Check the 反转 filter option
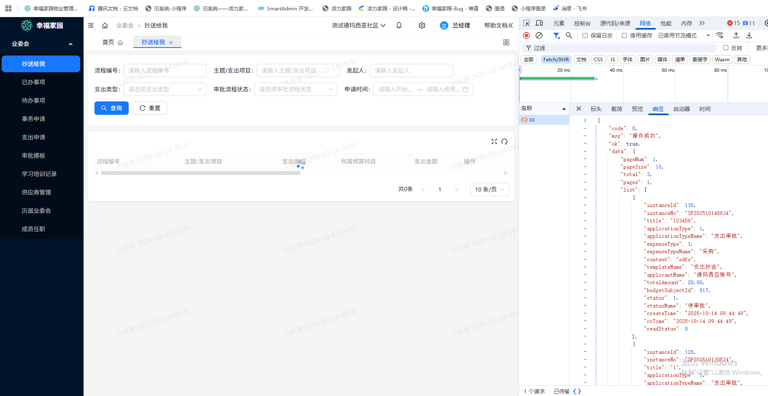The image size is (768, 396). click(x=725, y=48)
